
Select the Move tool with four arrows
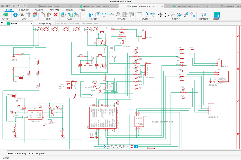click(160, 15)
